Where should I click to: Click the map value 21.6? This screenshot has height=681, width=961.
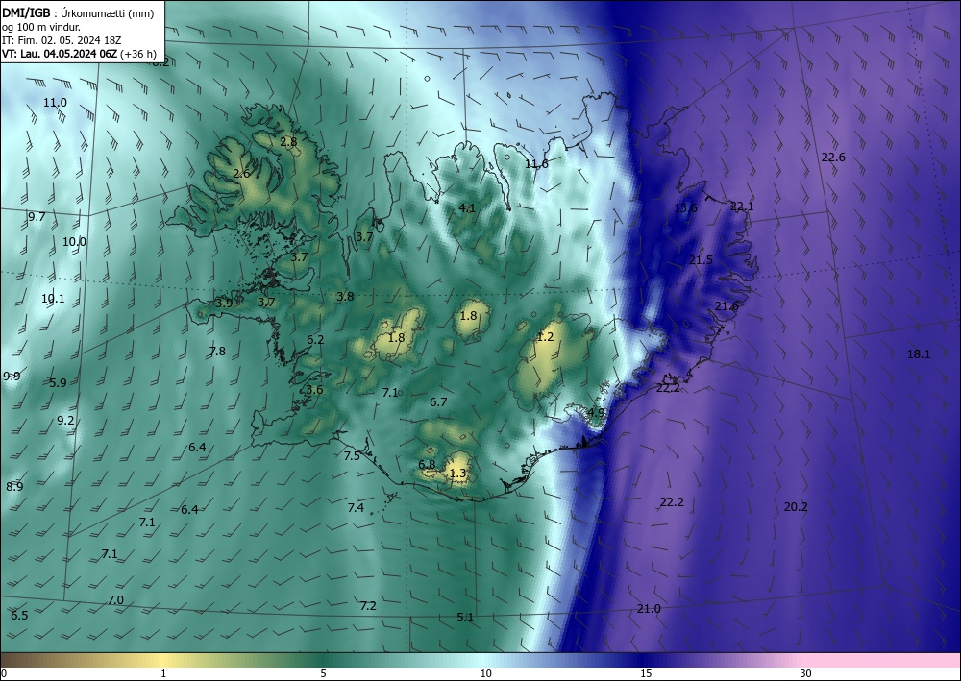(x=727, y=305)
